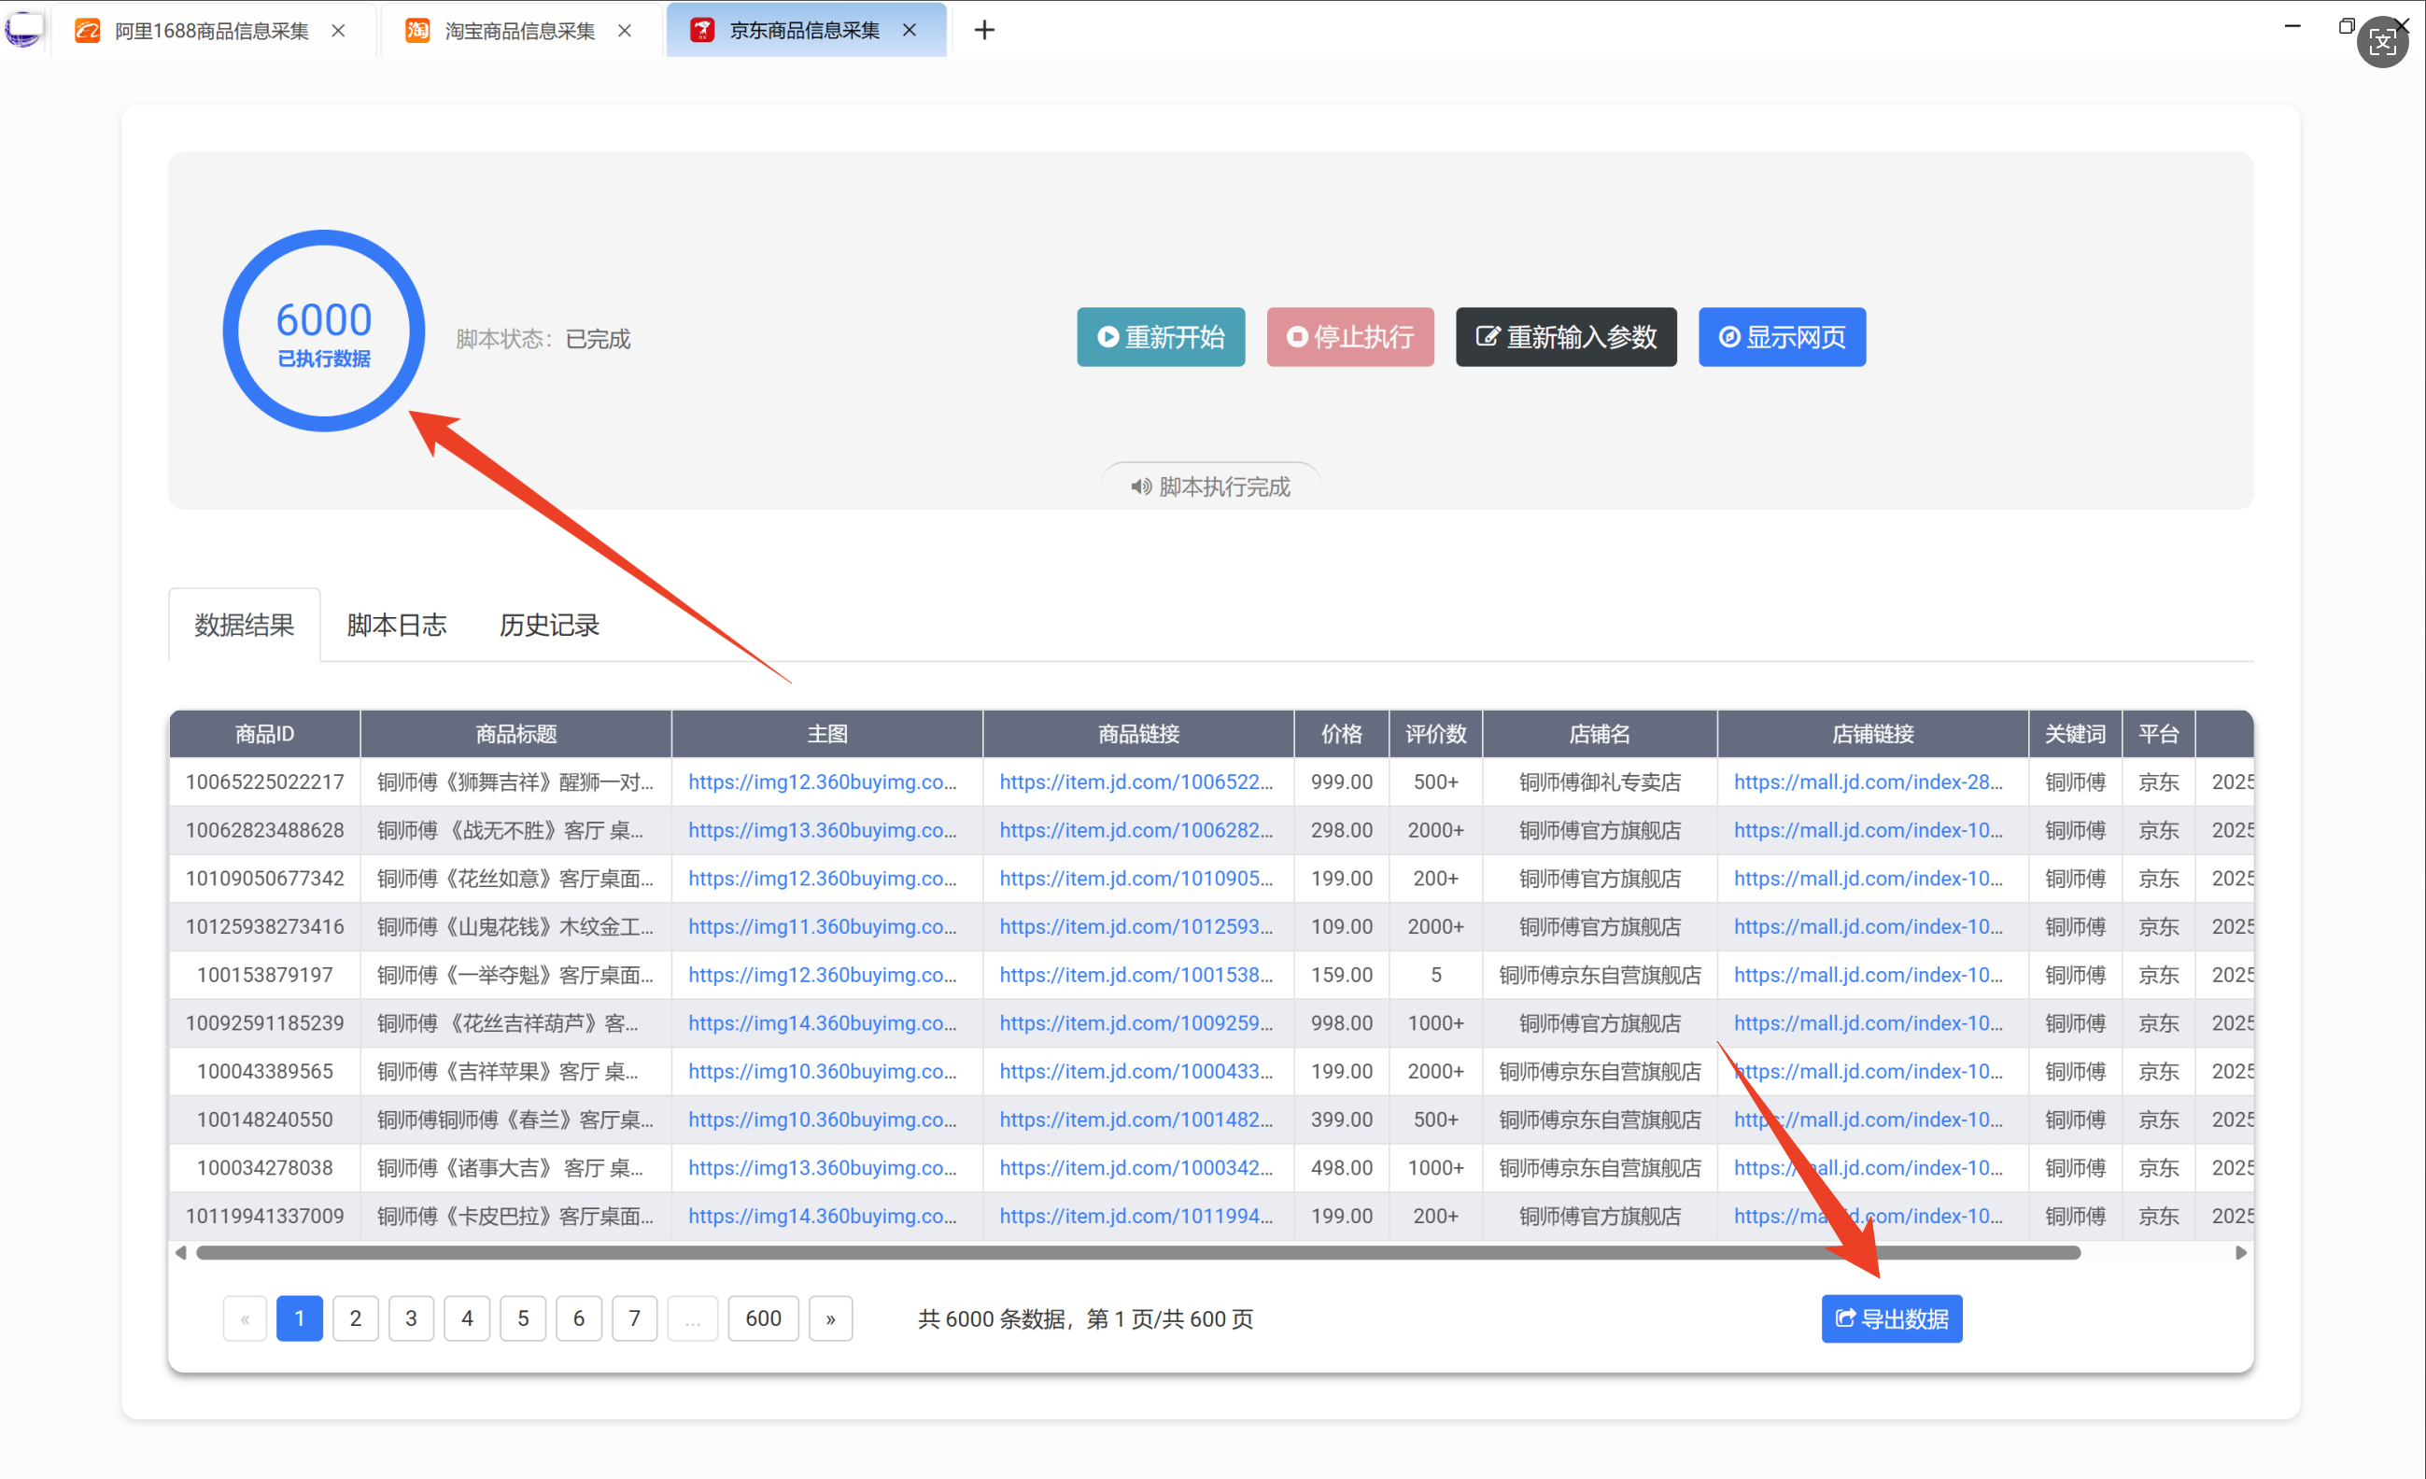This screenshot has height=1479, width=2426.
Task: Go to page 4 of results
Action: point(468,1318)
